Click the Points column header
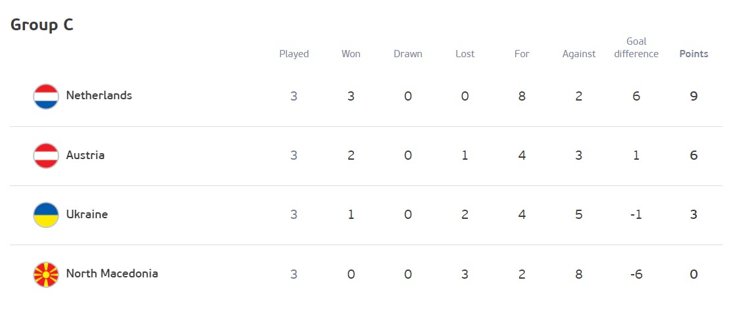 point(694,54)
